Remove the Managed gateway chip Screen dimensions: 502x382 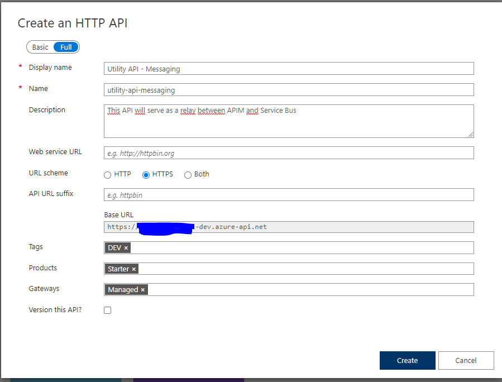[142, 290]
